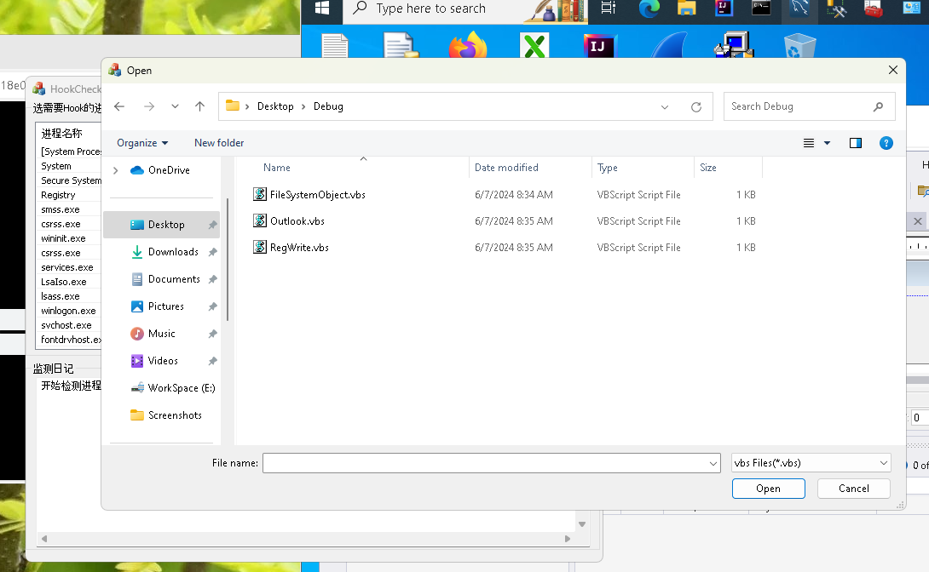Click the folder icon in address bar
This screenshot has height=572, width=929.
click(232, 106)
